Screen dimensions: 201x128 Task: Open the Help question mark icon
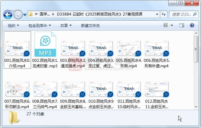(192, 25)
